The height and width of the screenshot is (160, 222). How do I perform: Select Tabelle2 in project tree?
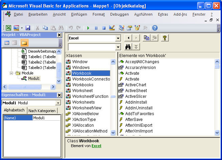(42, 62)
